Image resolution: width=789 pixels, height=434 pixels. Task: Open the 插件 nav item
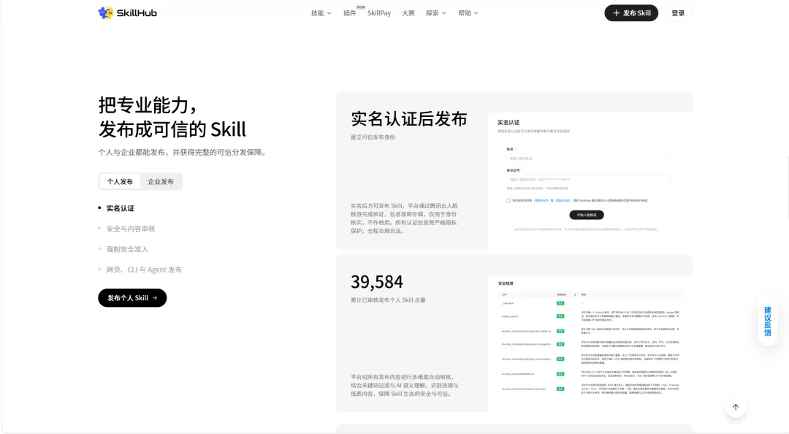pyautogui.click(x=350, y=13)
